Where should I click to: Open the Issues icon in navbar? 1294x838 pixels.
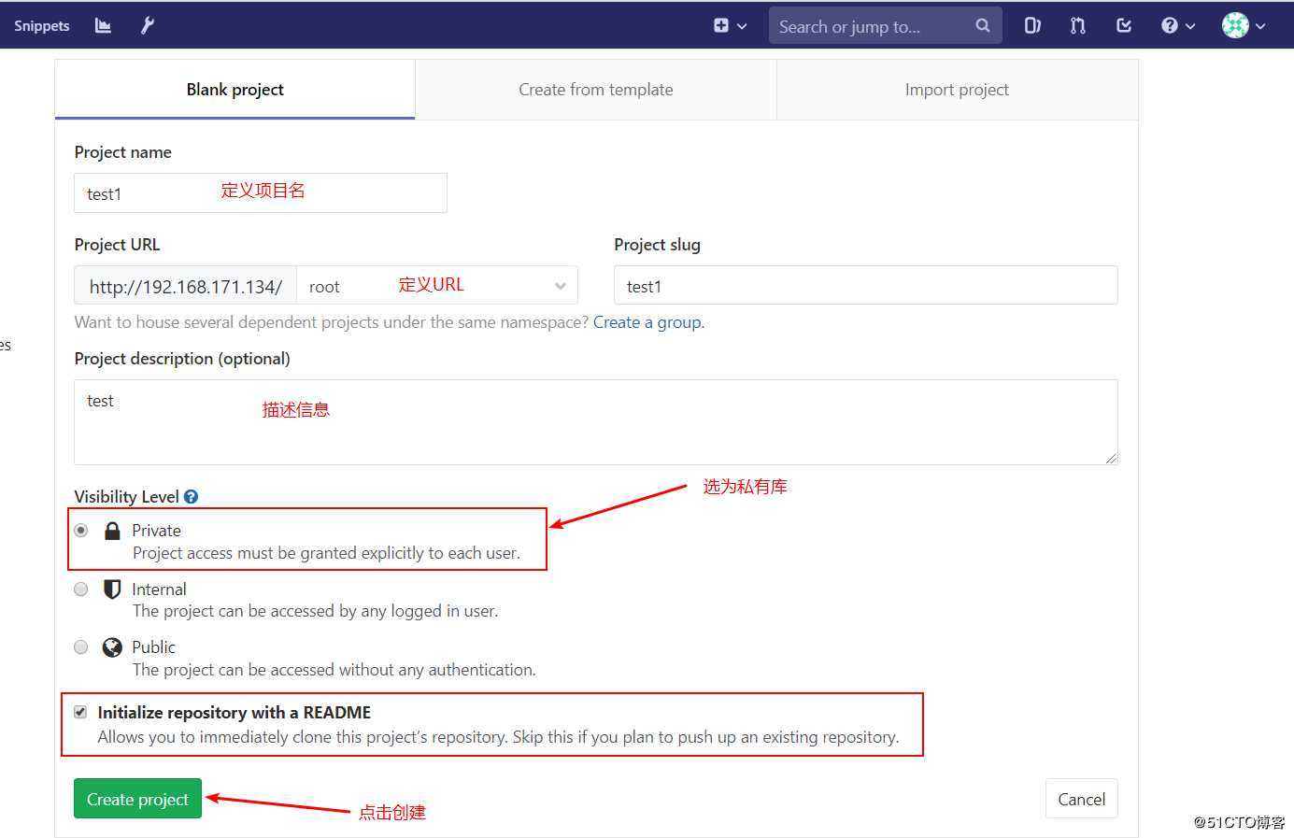(1032, 26)
